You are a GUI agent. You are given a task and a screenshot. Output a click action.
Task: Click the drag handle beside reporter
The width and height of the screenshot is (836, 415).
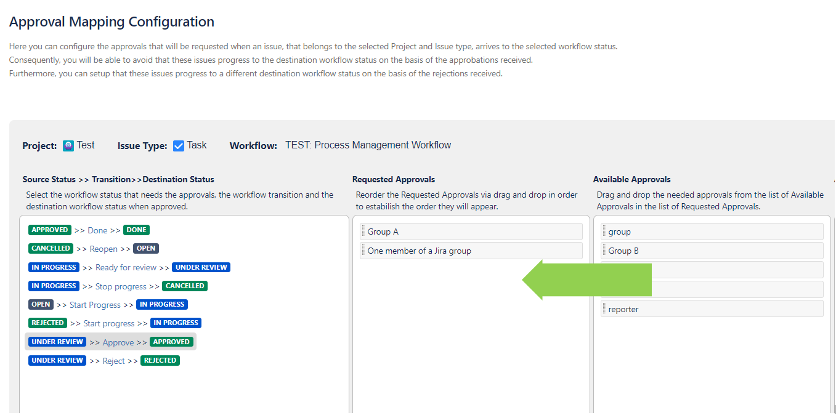(x=604, y=309)
